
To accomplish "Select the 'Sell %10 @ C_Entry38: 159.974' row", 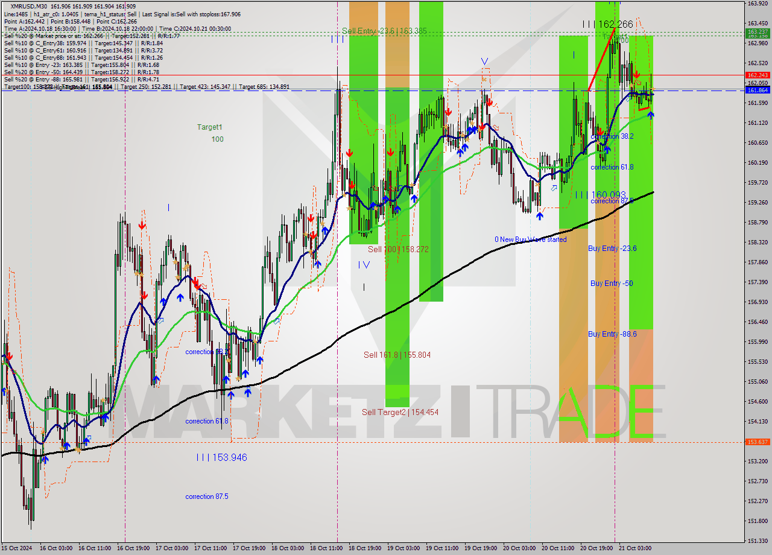I will pos(83,43).
